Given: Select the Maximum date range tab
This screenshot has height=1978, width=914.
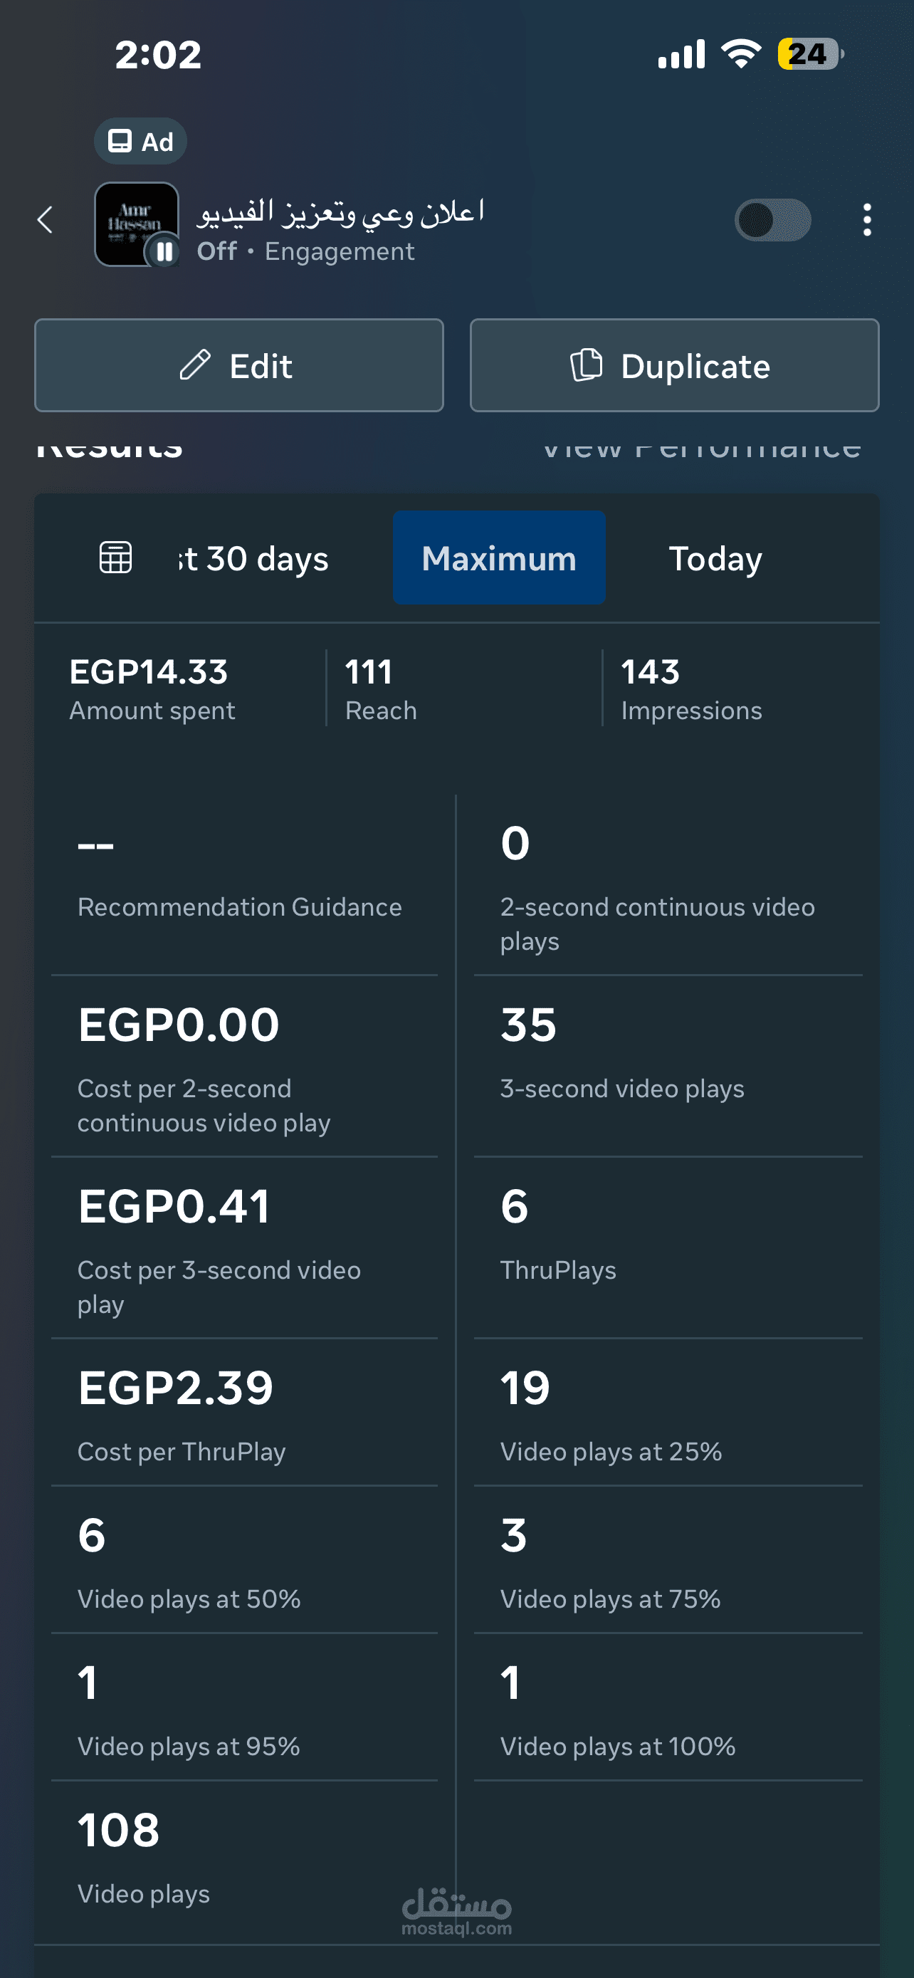Looking at the screenshot, I should [x=499, y=558].
